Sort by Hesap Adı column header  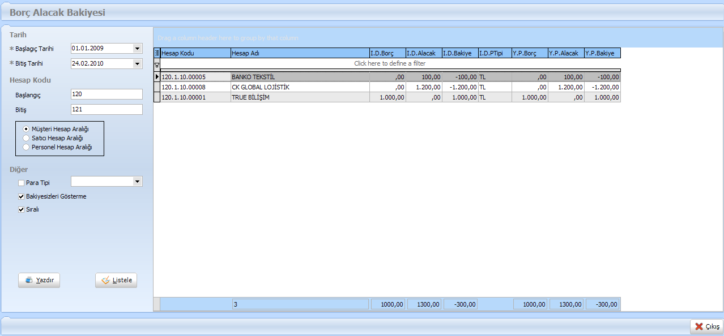[299, 53]
